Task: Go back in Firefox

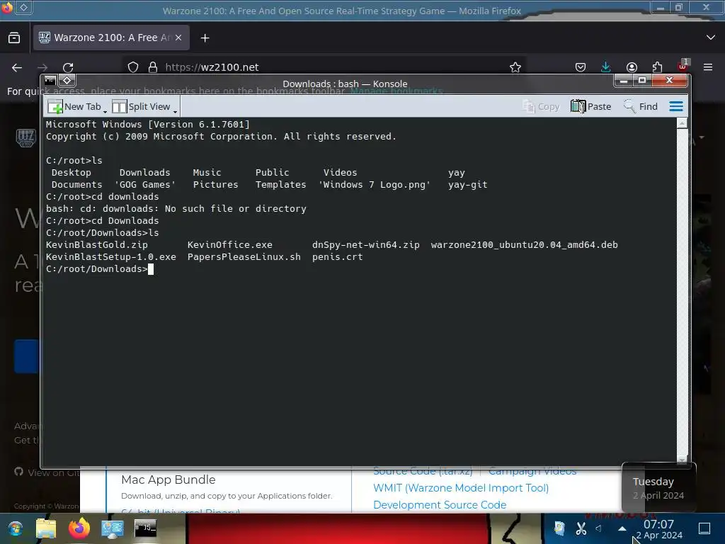Action: click(17, 67)
